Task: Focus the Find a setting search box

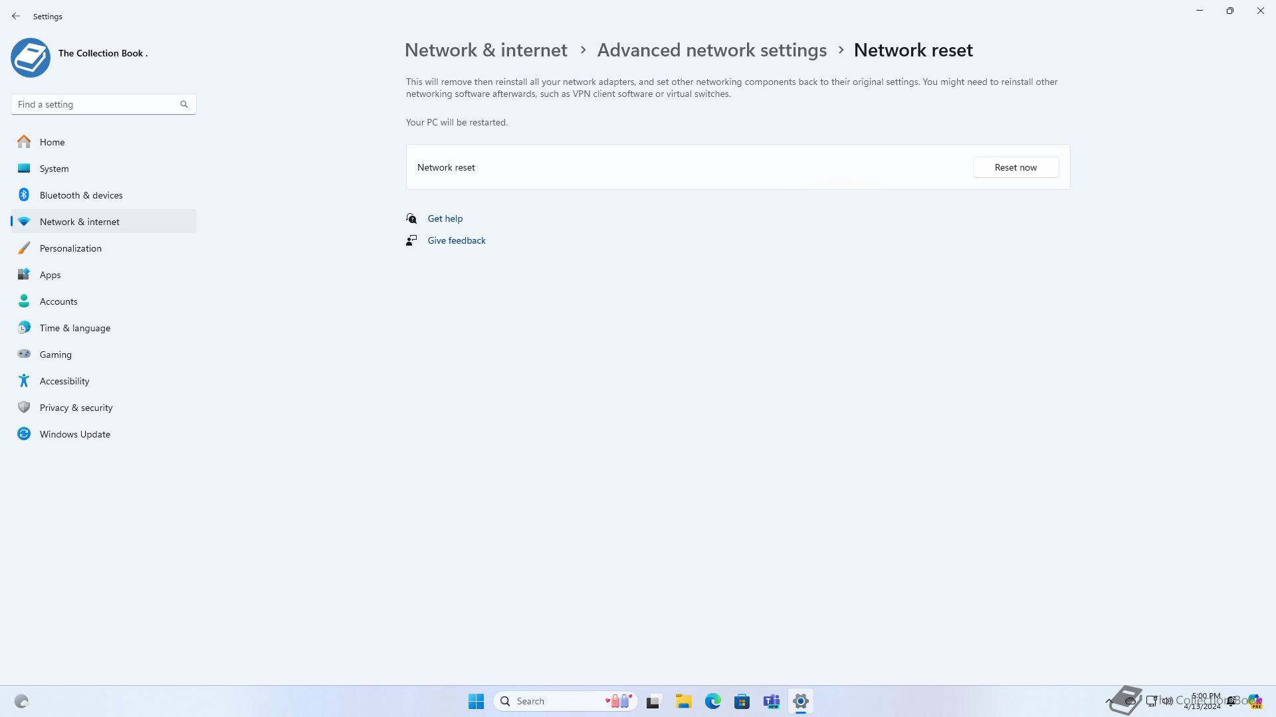Action: click(103, 104)
